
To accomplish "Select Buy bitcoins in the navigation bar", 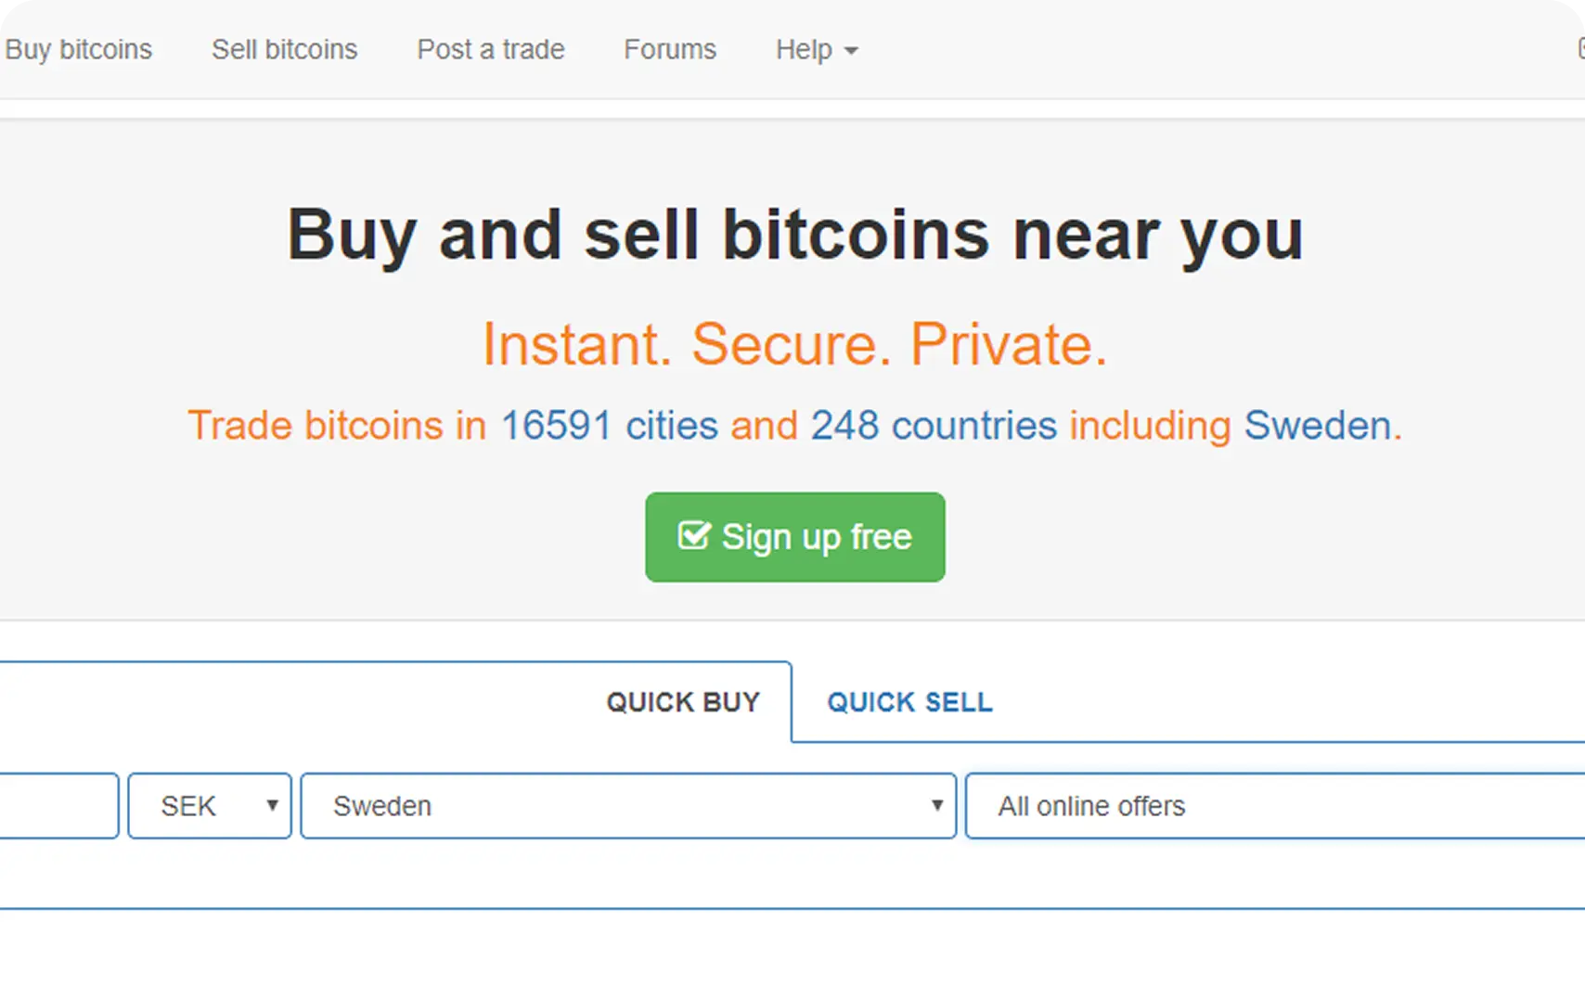I will 79,48.
